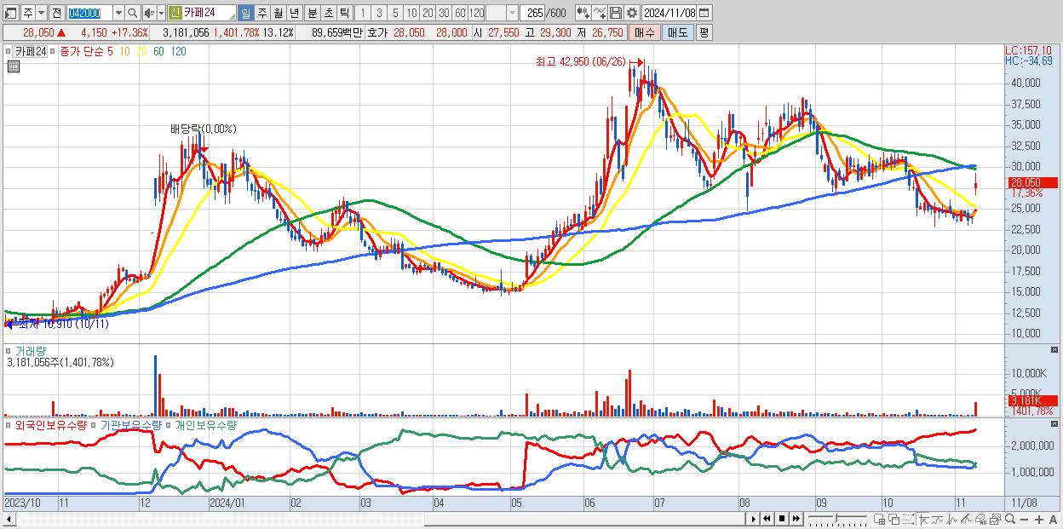Click the 3D volume bar chart icon
1063x529 pixels.
click(x=980, y=520)
